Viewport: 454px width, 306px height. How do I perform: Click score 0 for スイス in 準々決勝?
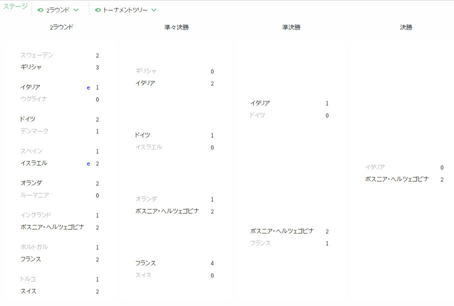point(212,275)
